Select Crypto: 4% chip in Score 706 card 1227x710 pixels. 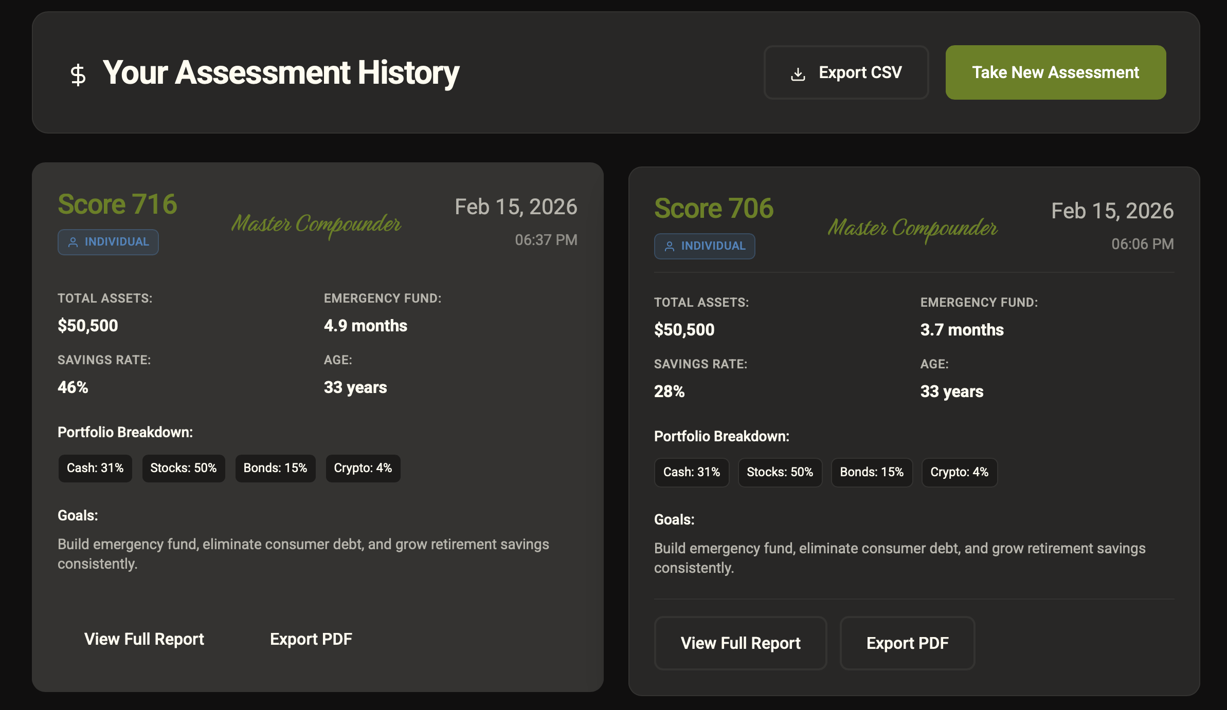click(x=959, y=472)
